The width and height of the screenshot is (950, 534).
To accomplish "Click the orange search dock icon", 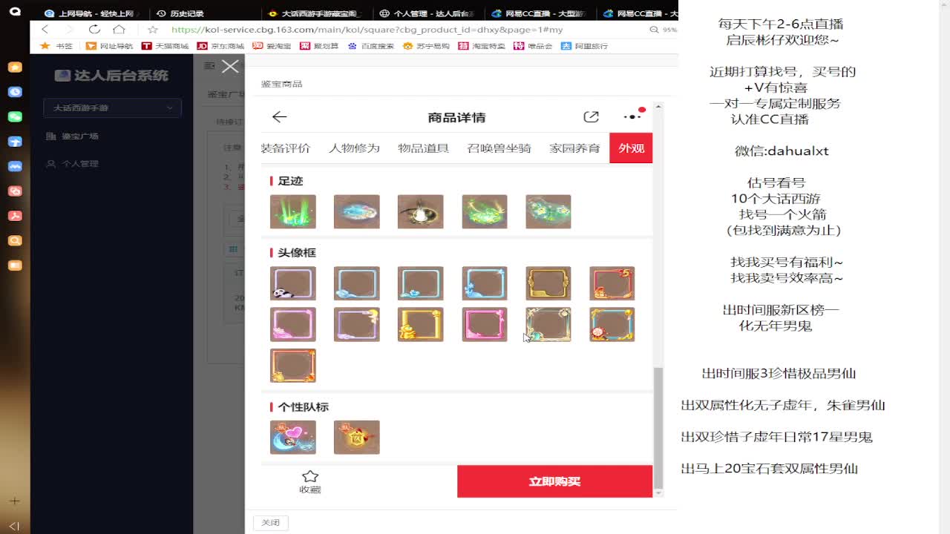I will point(15,240).
